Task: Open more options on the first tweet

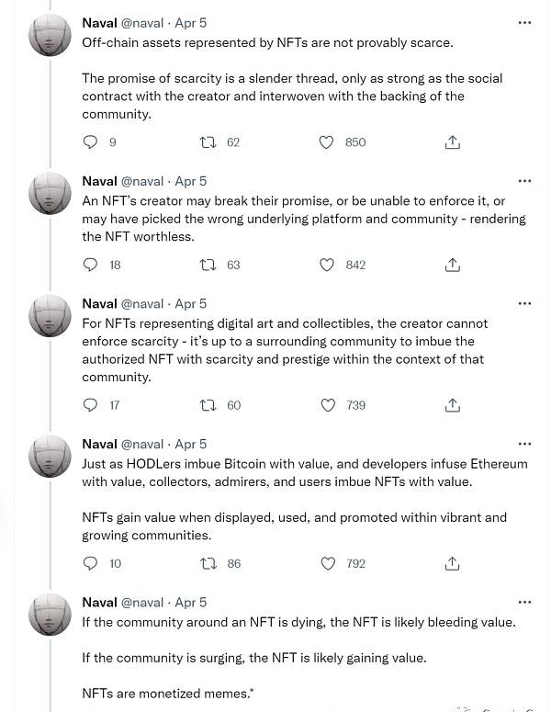Action: tap(524, 23)
